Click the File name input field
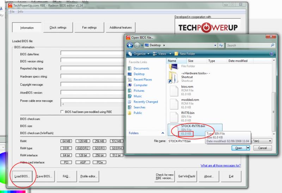The image size is (282, 193). click(x=186, y=141)
